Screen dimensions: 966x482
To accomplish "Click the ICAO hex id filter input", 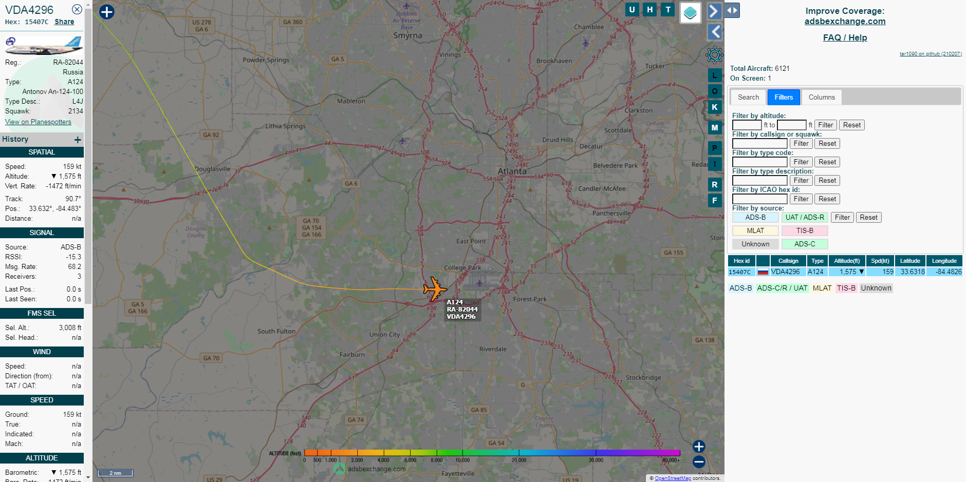I will pyautogui.click(x=759, y=199).
